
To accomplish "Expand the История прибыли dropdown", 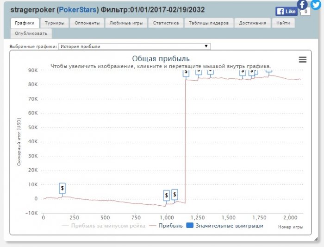I will (x=134, y=46).
